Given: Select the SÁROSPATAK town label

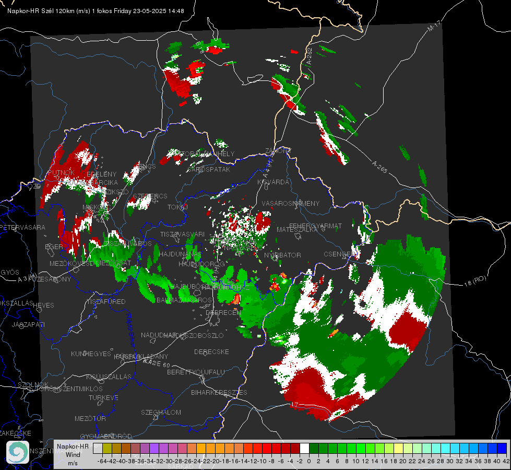Looking at the screenshot, I should (x=209, y=170).
